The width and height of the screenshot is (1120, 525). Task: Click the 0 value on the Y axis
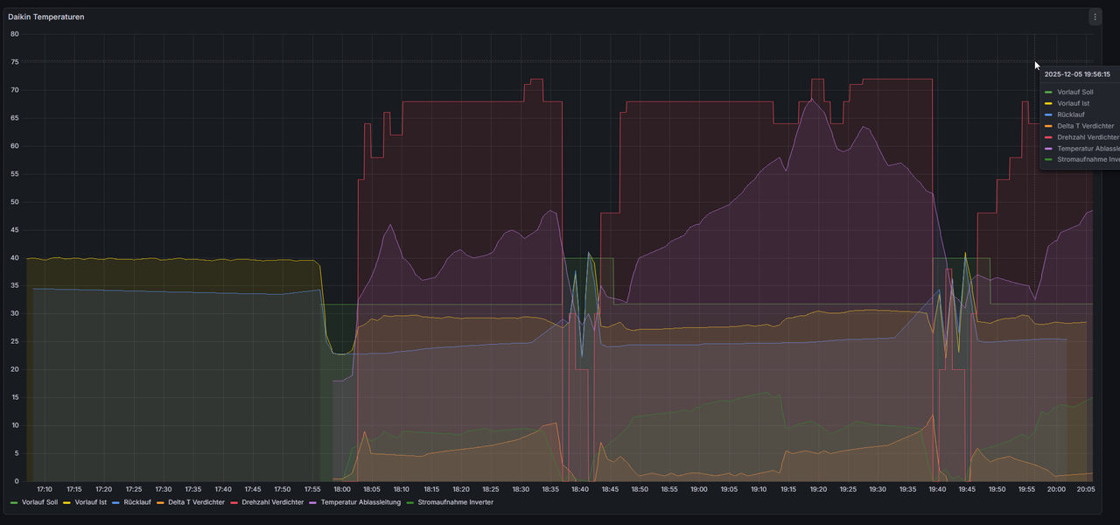tap(17, 481)
